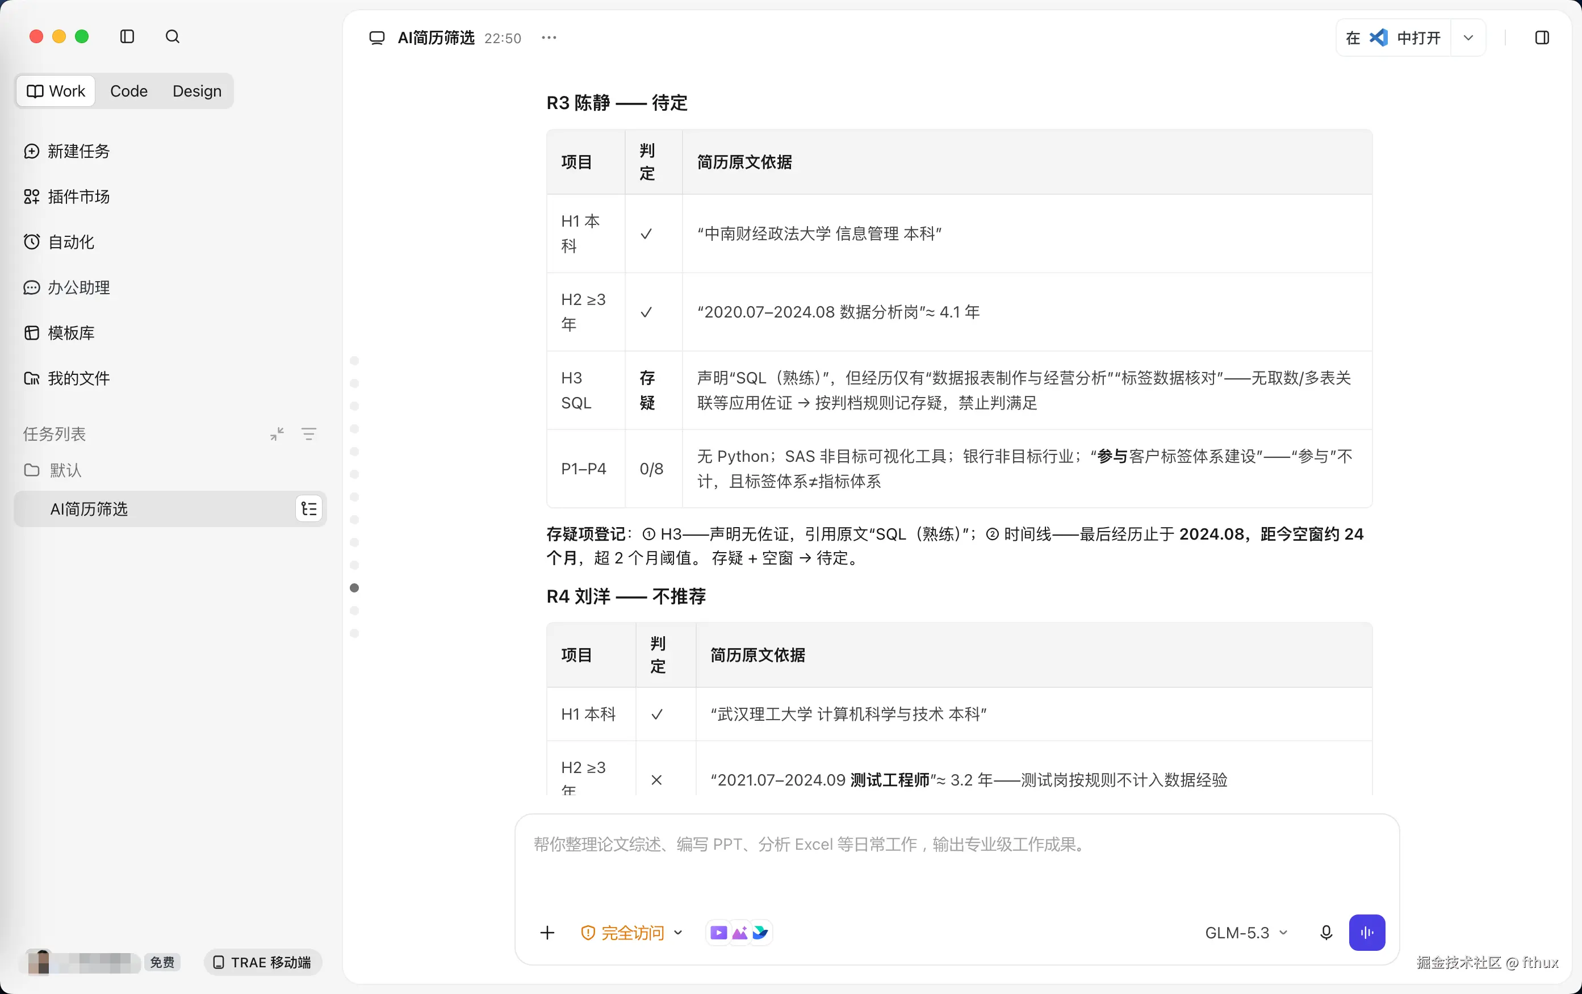Open the 完全访问 permission dropdown

632,932
